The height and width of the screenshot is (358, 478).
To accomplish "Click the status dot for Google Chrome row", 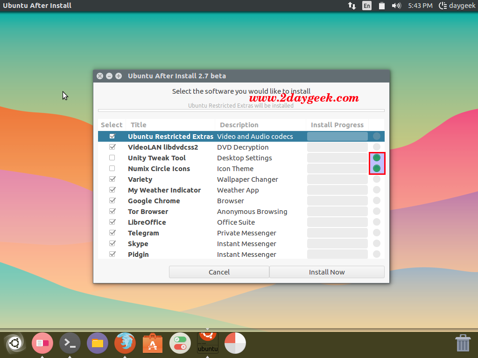I will pyautogui.click(x=377, y=200).
